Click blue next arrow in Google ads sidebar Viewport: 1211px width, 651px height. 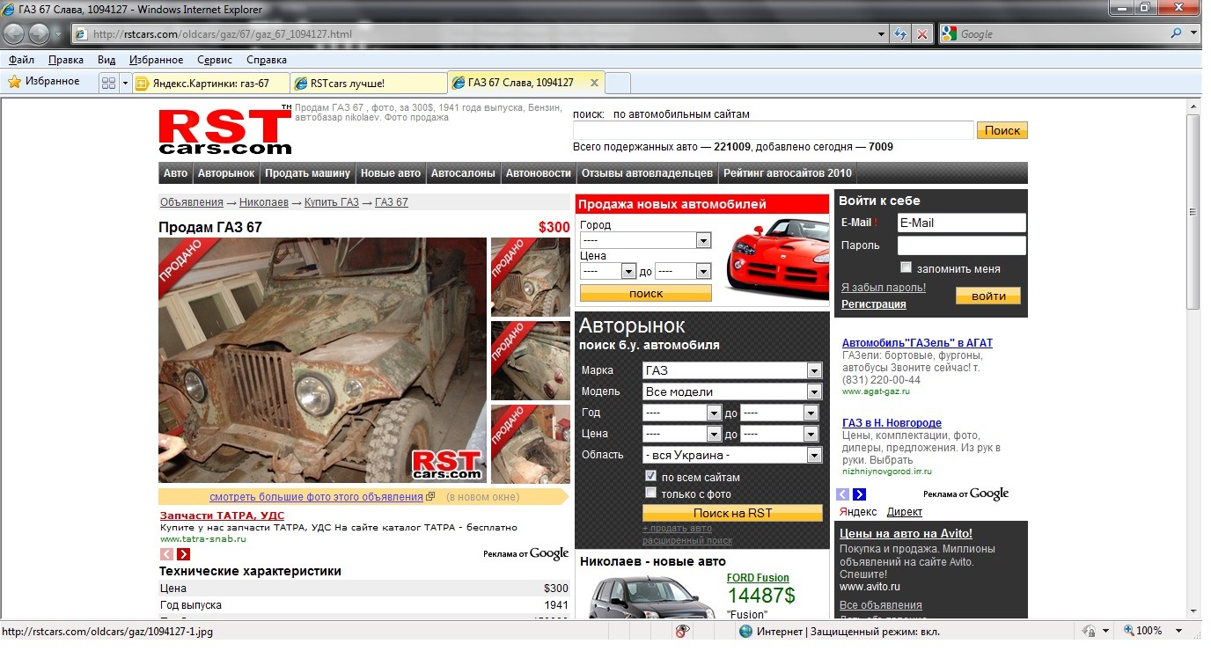click(x=860, y=494)
